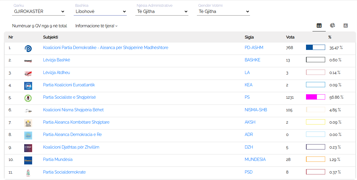The width and height of the screenshot is (357, 180).
Task: Expand Informacione të tjera section
Action: coord(96,26)
